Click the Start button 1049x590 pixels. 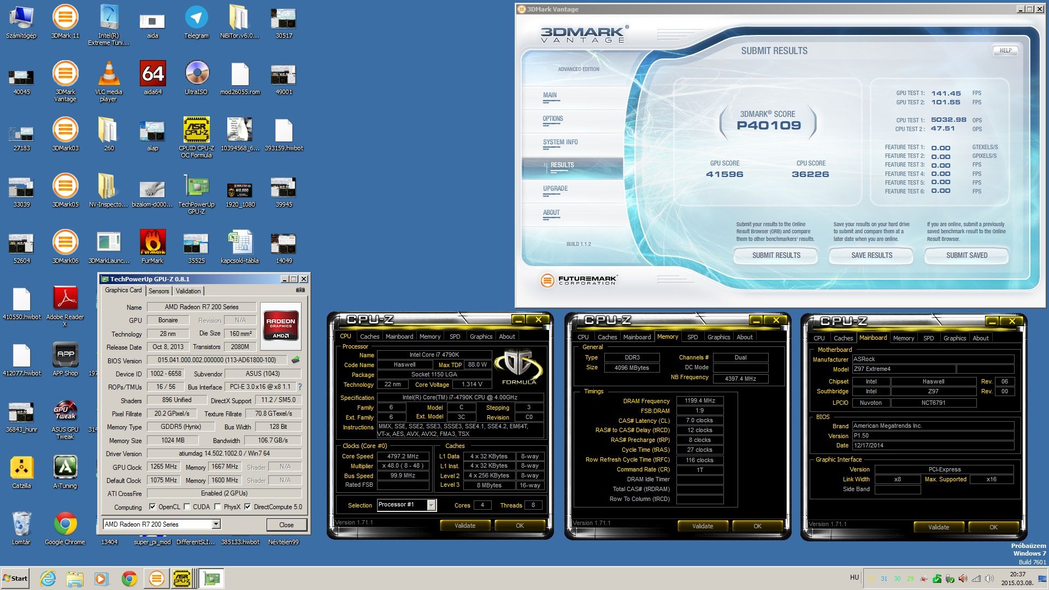tap(15, 579)
